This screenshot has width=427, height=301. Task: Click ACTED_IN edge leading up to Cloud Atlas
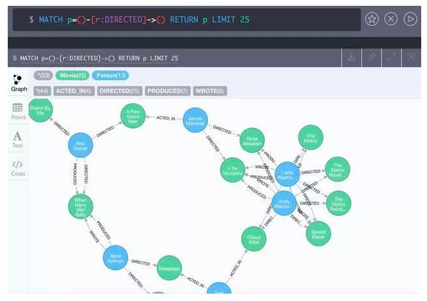[x=236, y=268]
